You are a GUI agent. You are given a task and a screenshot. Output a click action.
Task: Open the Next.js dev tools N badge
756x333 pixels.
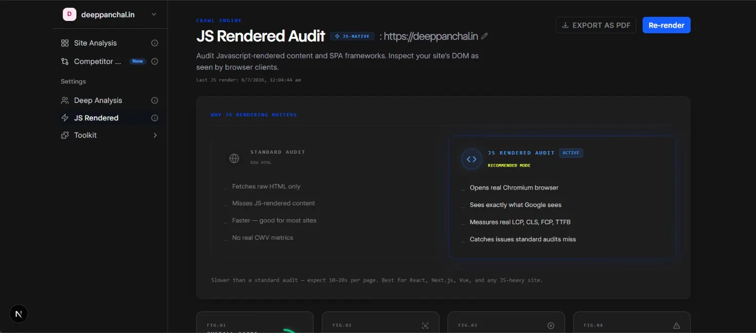18,314
